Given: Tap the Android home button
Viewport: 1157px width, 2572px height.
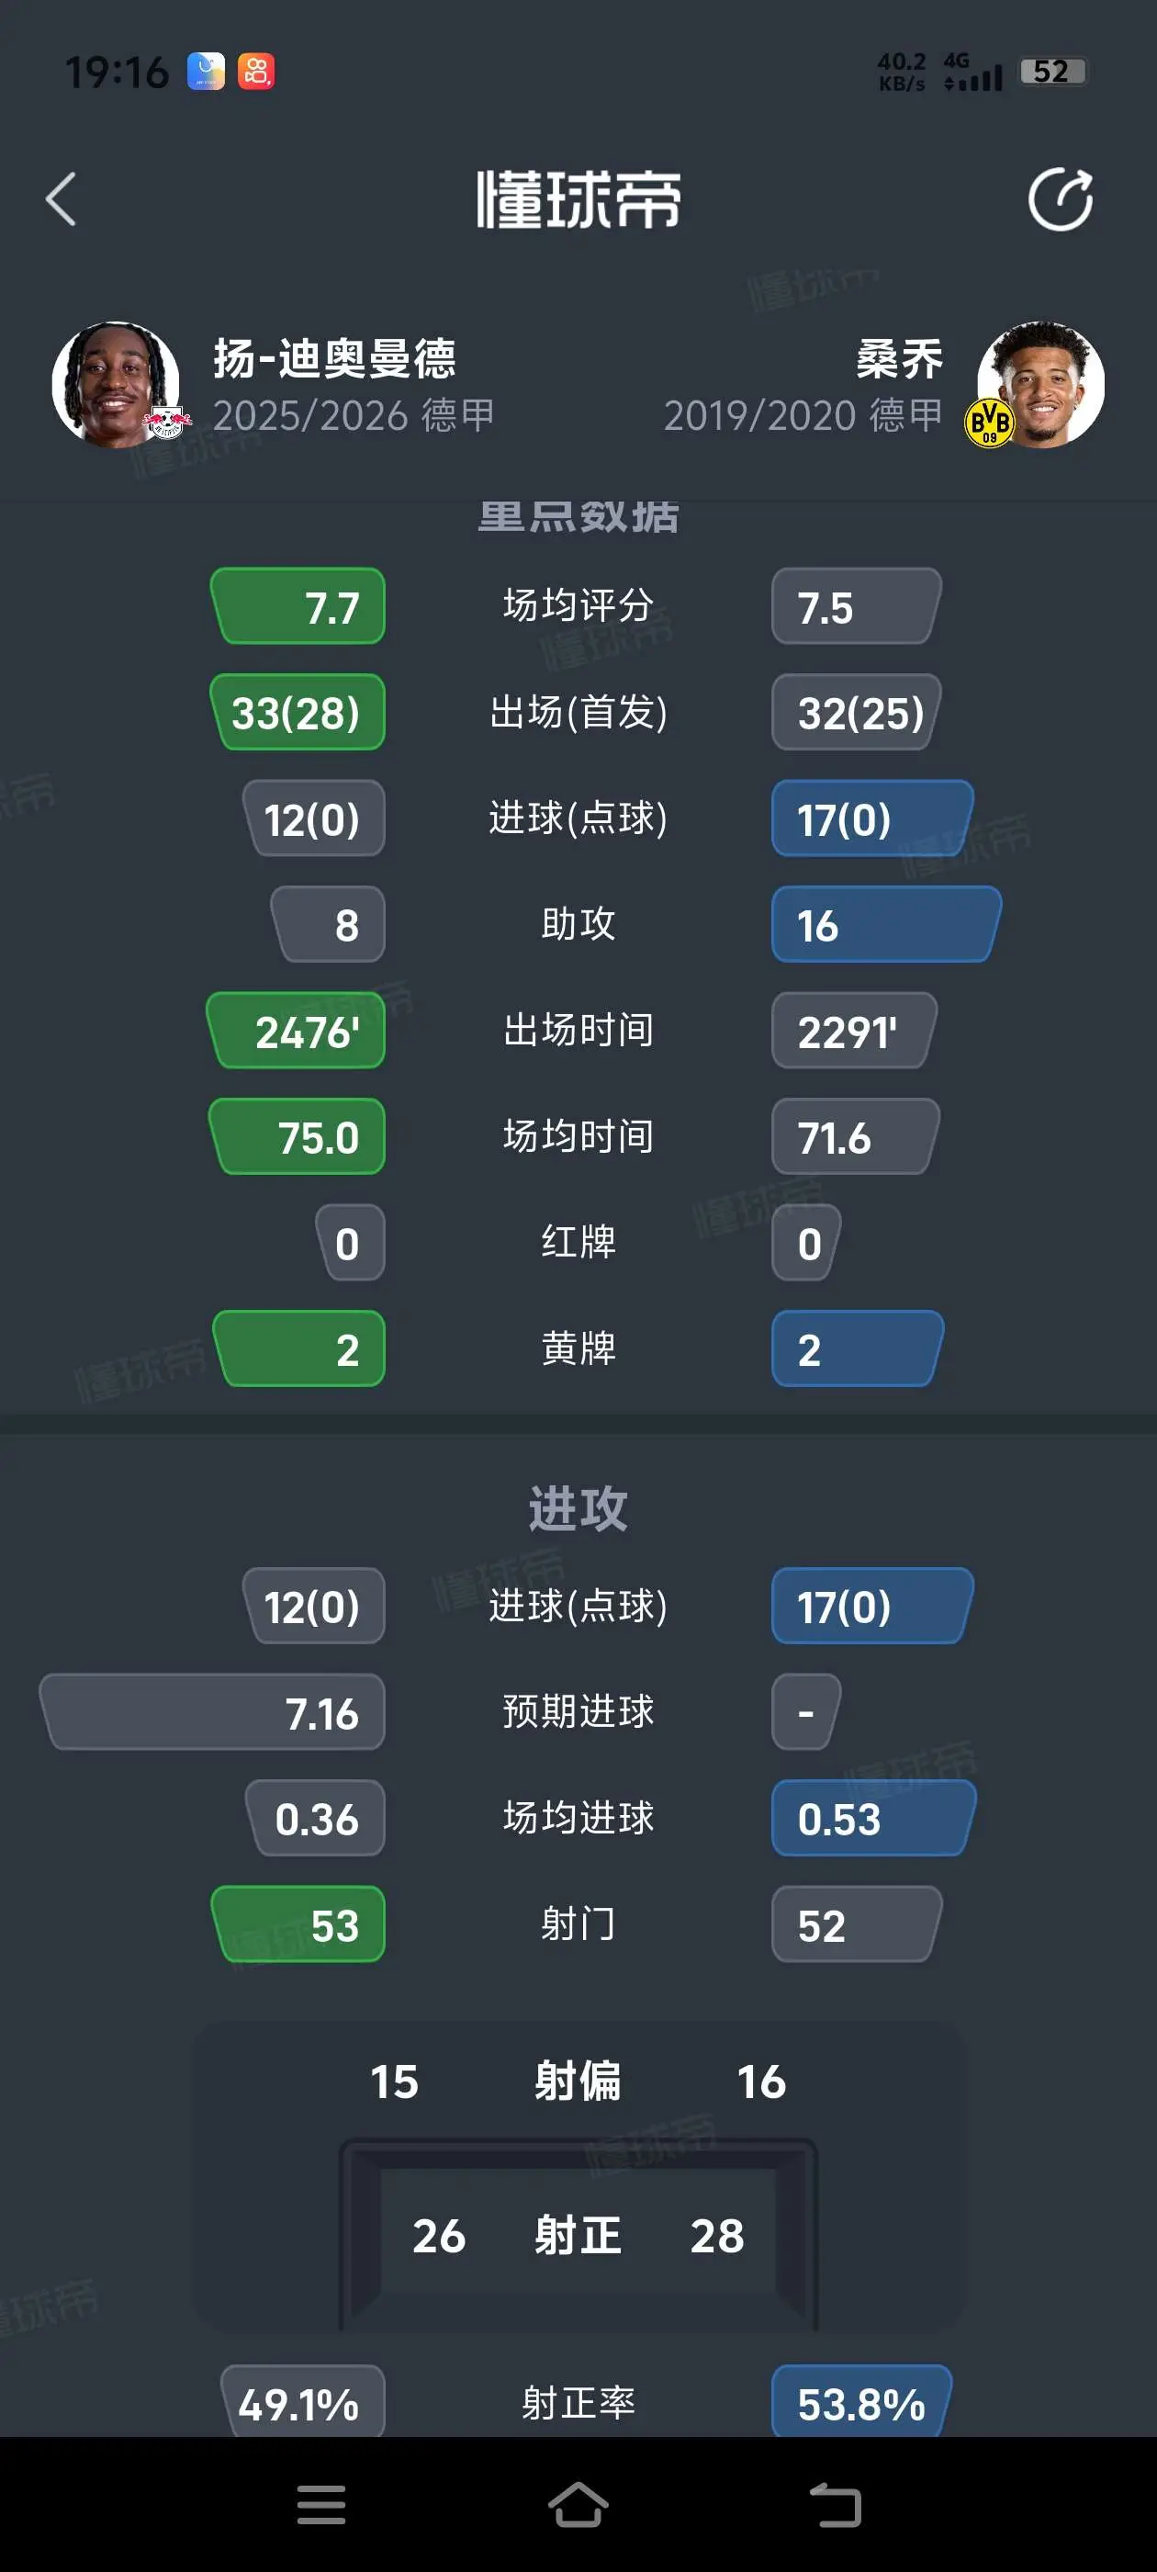Looking at the screenshot, I should (x=578, y=2504).
